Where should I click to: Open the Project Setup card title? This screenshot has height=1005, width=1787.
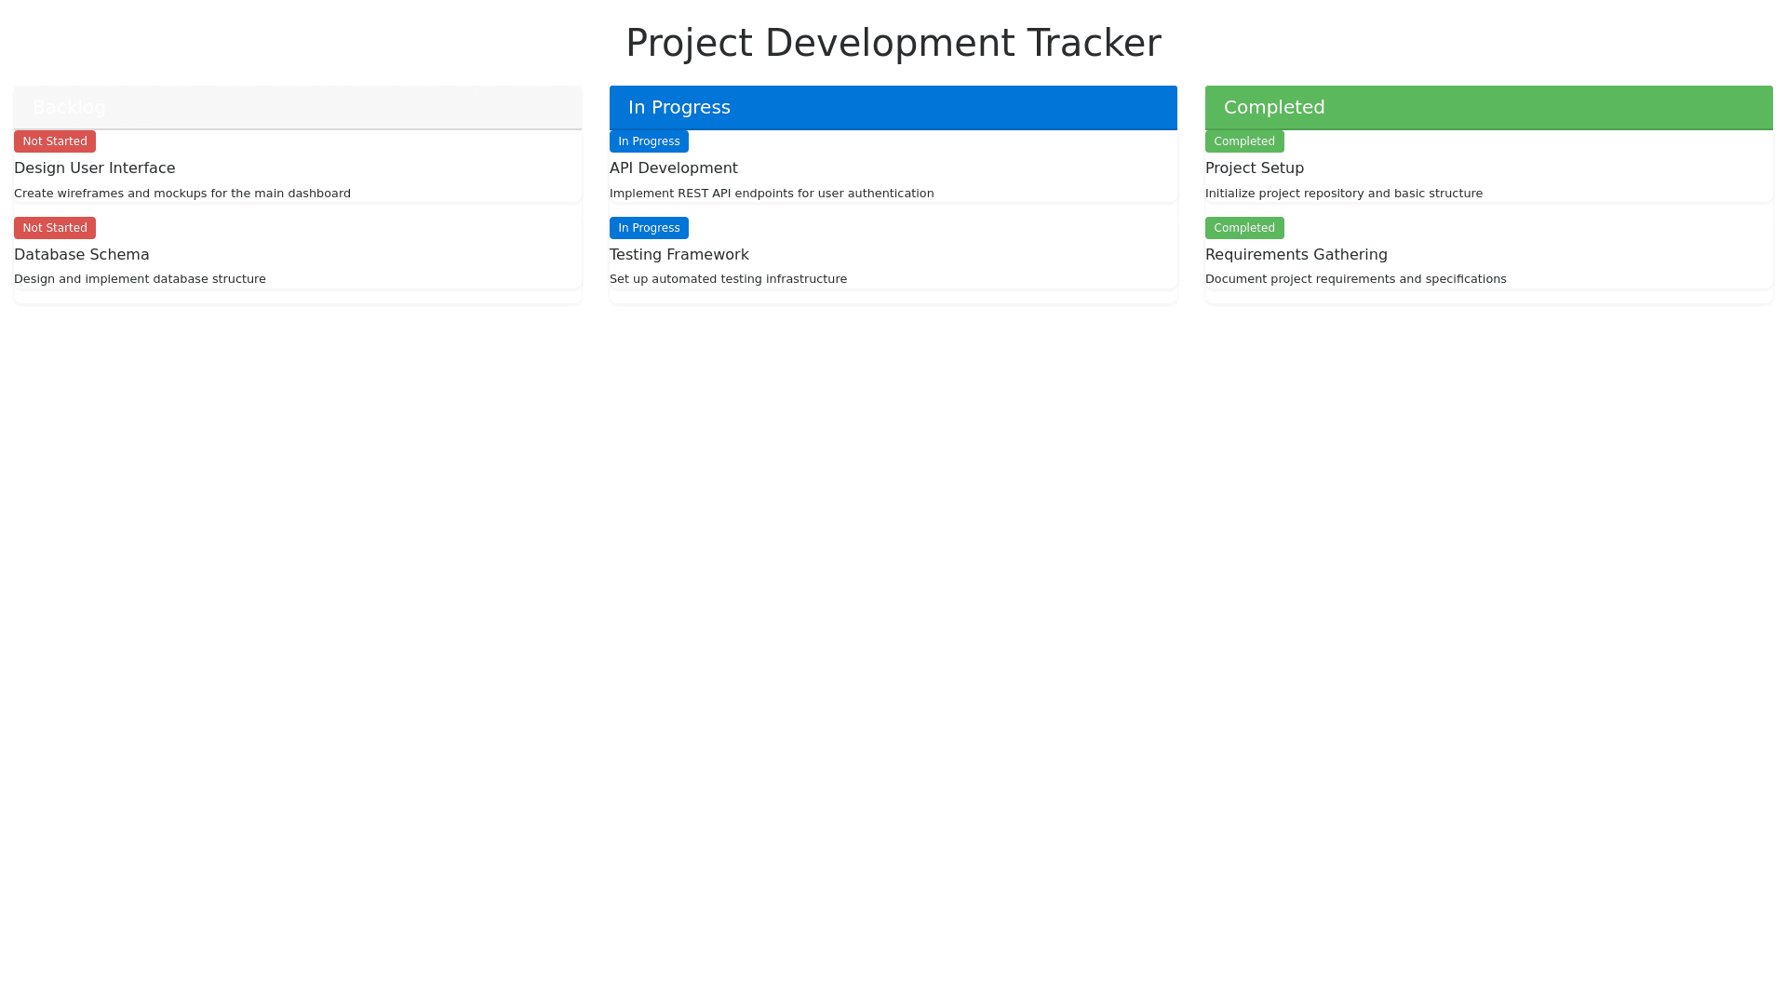point(1254,168)
